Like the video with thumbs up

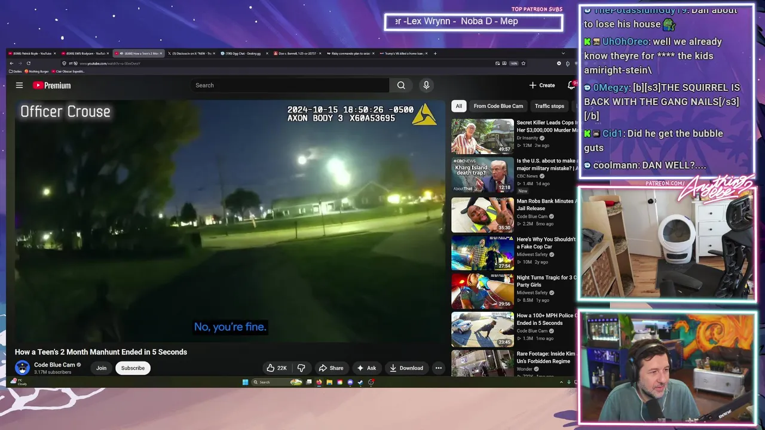[x=276, y=368]
